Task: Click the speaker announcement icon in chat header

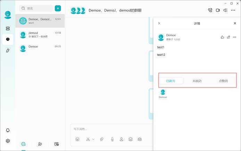Action: coord(225,10)
